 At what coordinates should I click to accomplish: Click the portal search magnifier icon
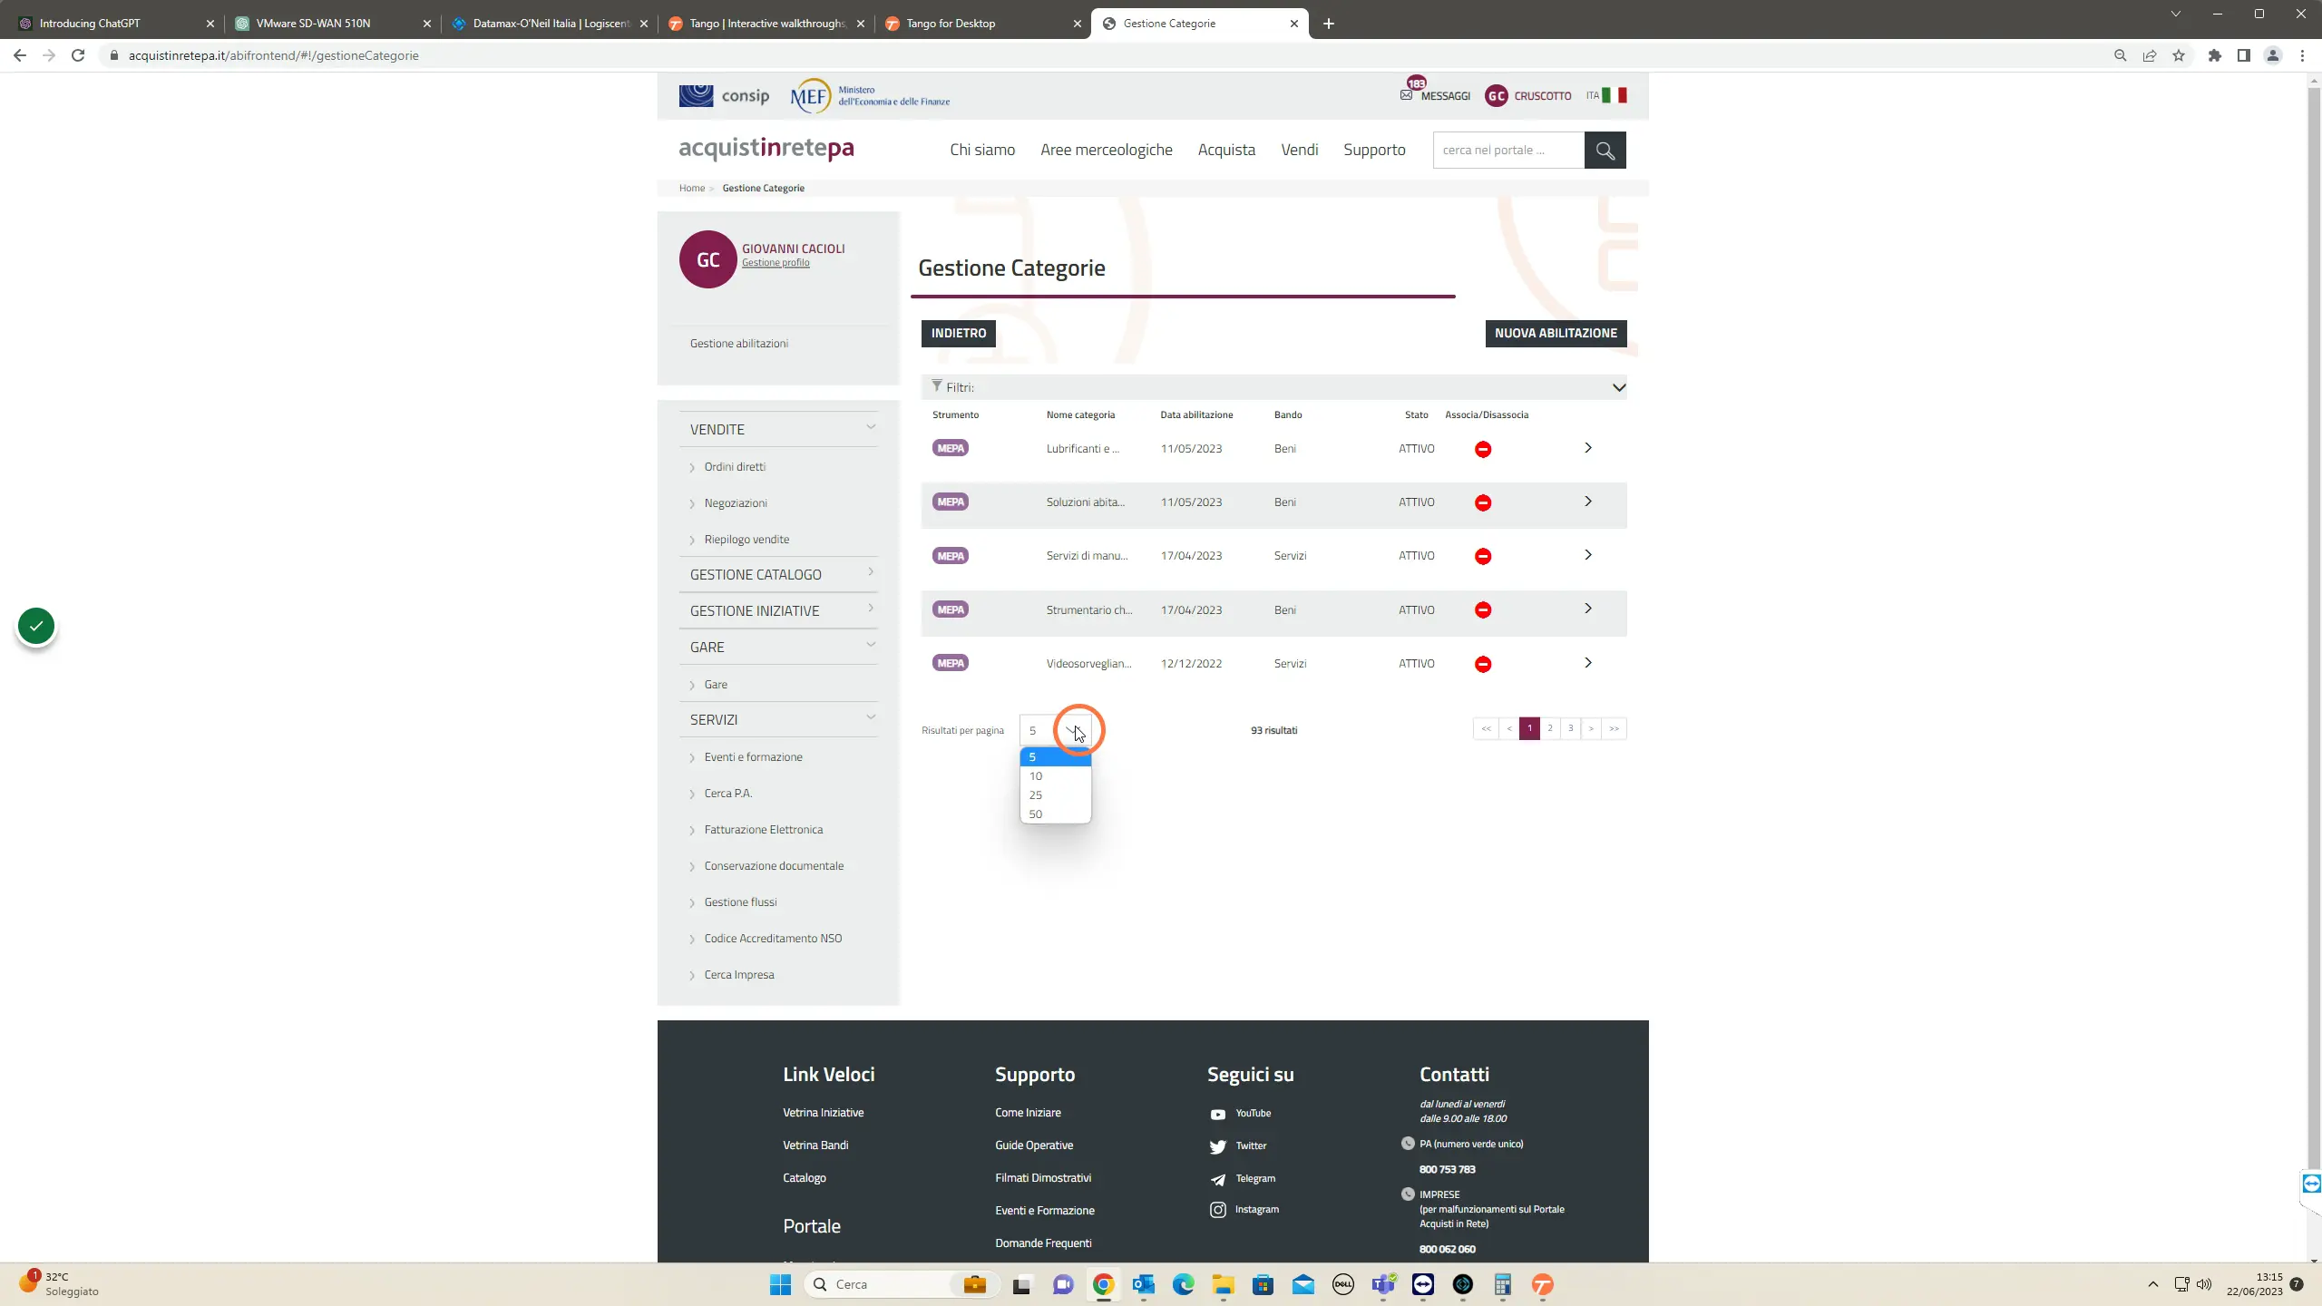coord(1605,150)
